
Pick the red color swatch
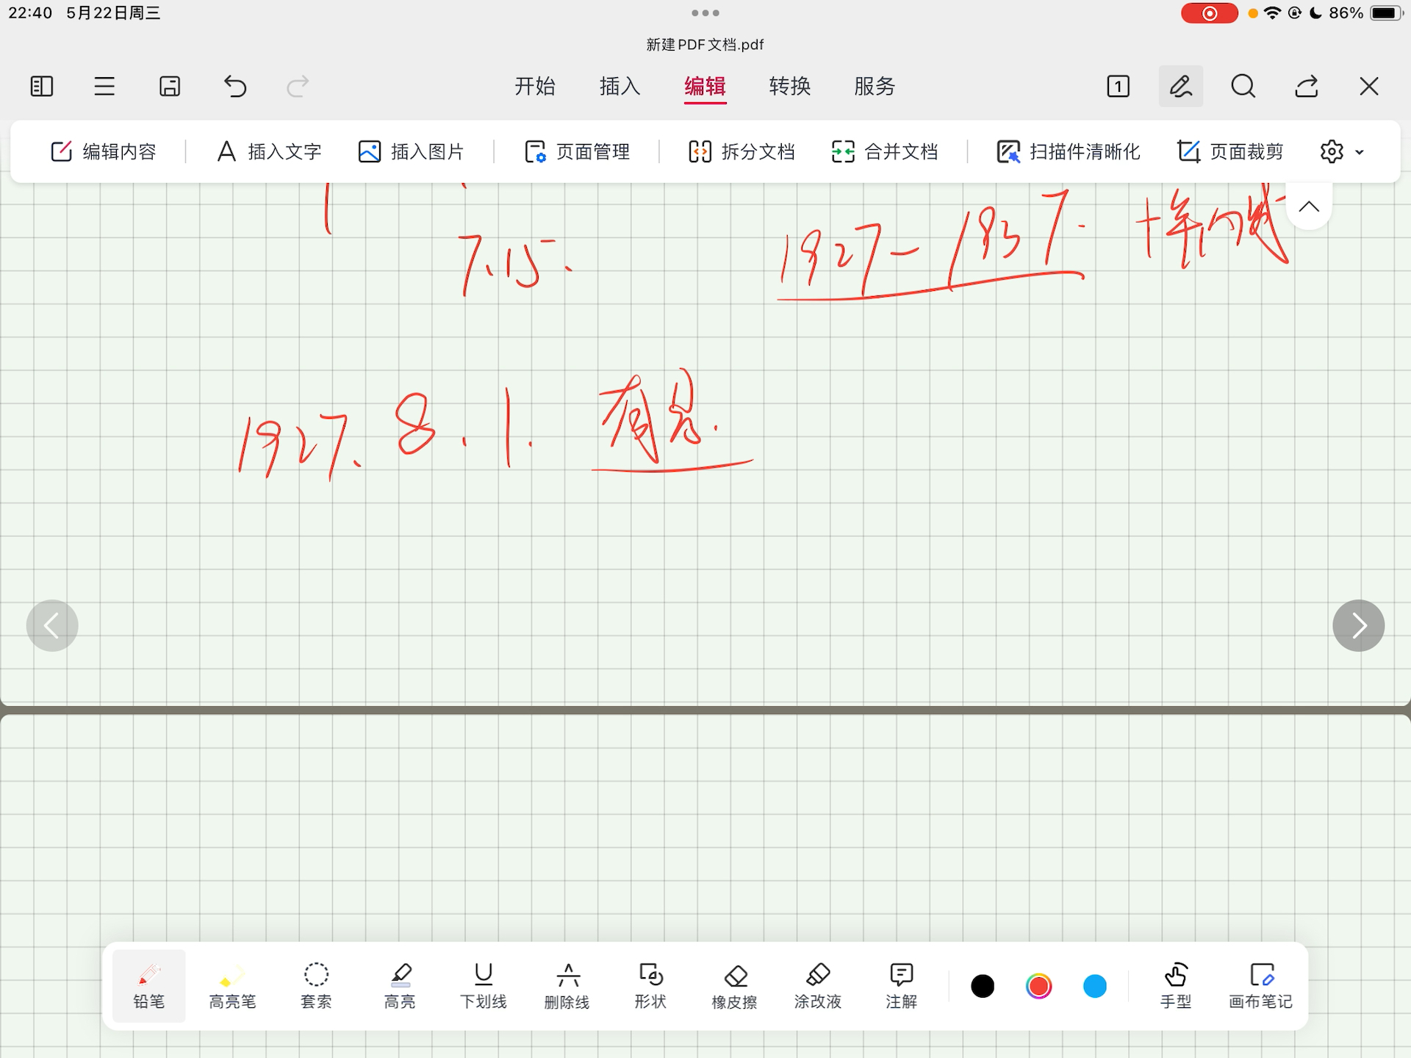click(1038, 986)
